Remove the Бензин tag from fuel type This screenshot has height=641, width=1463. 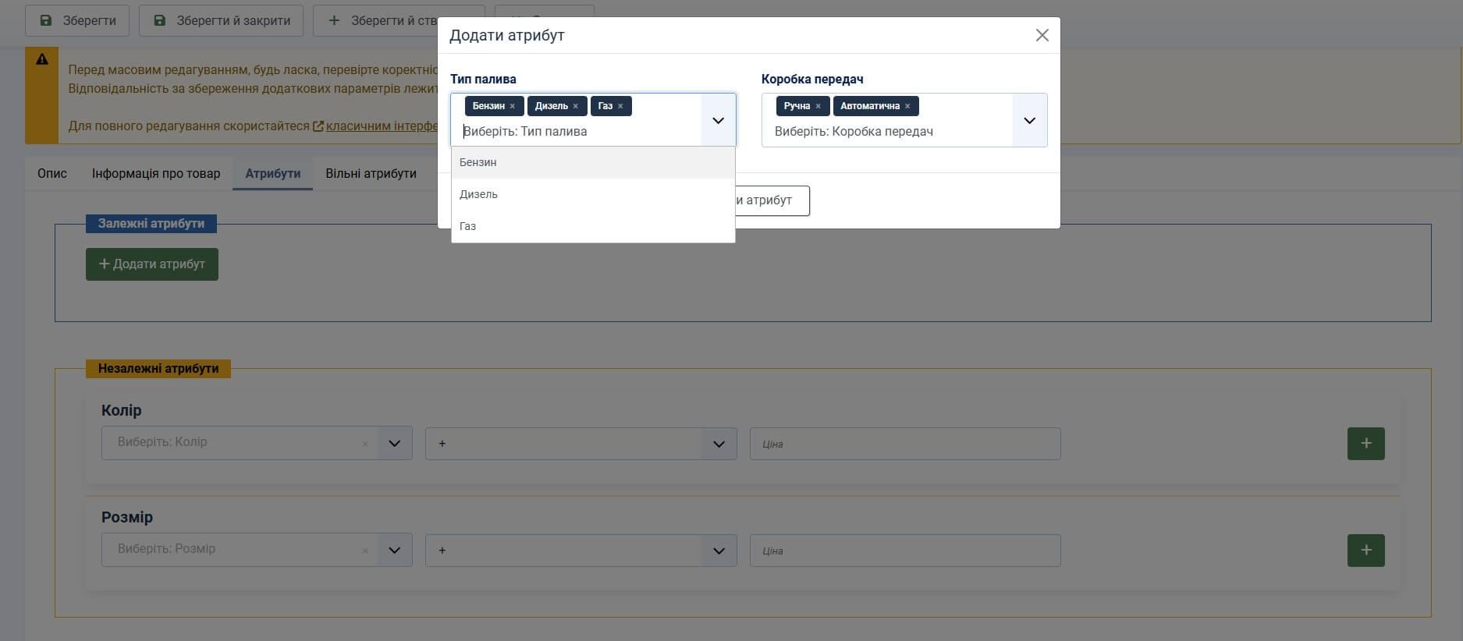point(512,106)
